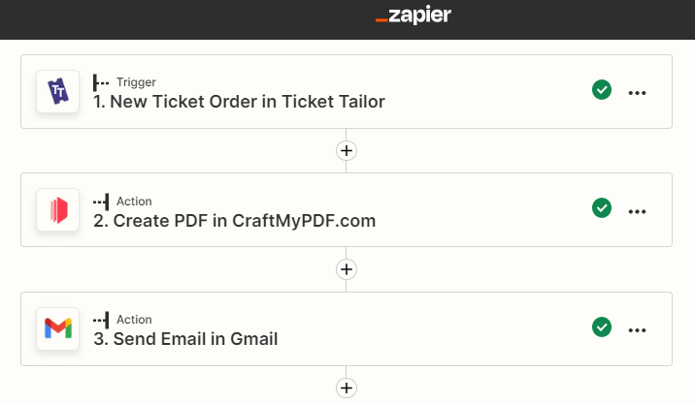
Task: Click the Zapier logo in header
Action: [414, 16]
